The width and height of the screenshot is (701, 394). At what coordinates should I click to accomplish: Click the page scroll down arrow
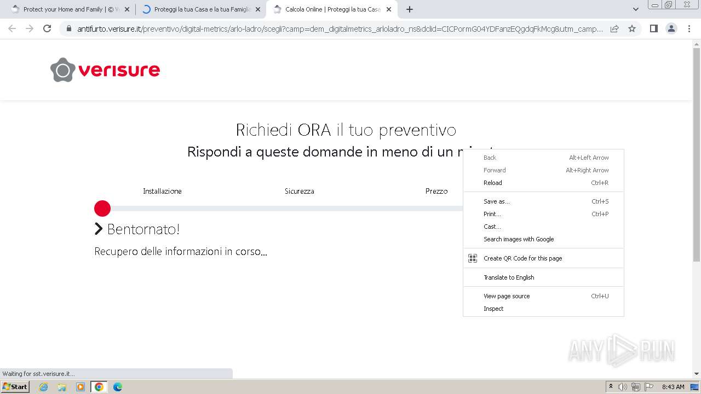[x=697, y=374]
